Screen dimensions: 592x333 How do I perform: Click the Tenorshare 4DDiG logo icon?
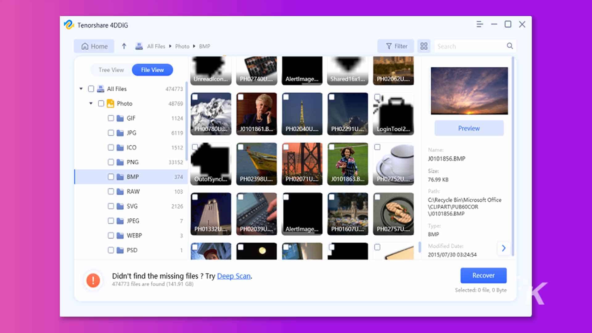[69, 25]
